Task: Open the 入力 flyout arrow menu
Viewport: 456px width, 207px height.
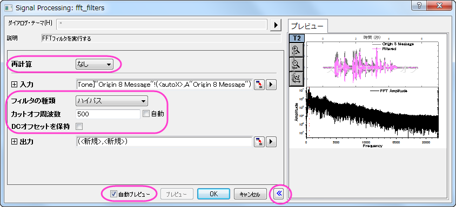Action: click(271, 85)
